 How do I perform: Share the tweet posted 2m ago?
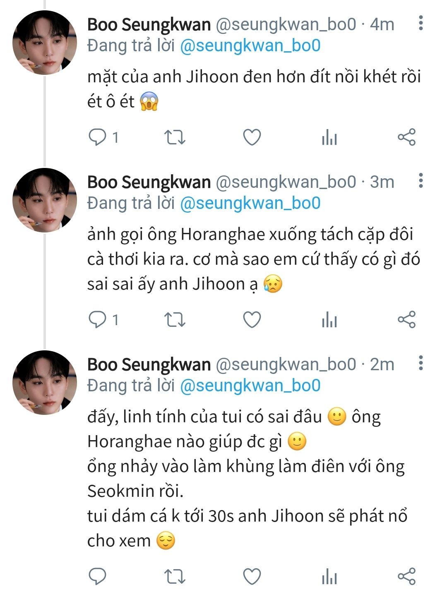point(406,576)
